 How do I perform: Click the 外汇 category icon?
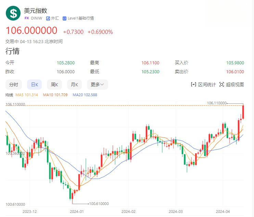pos(48,18)
